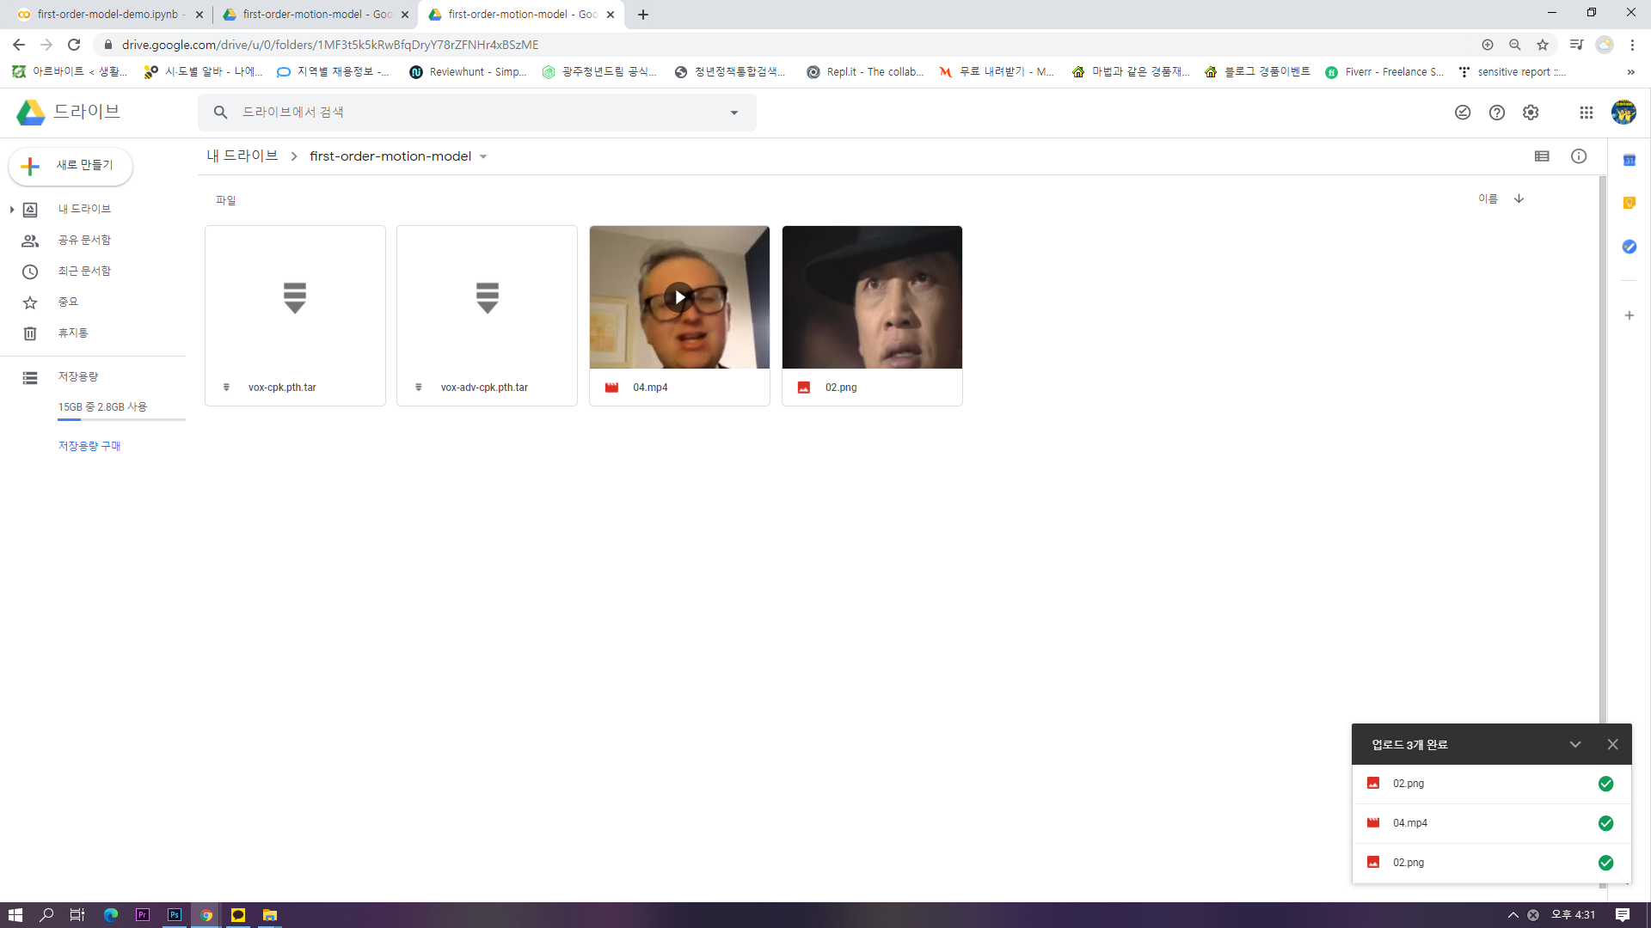Image resolution: width=1651 pixels, height=928 pixels.
Task: Switch to list layout view
Action: [x=1542, y=156]
